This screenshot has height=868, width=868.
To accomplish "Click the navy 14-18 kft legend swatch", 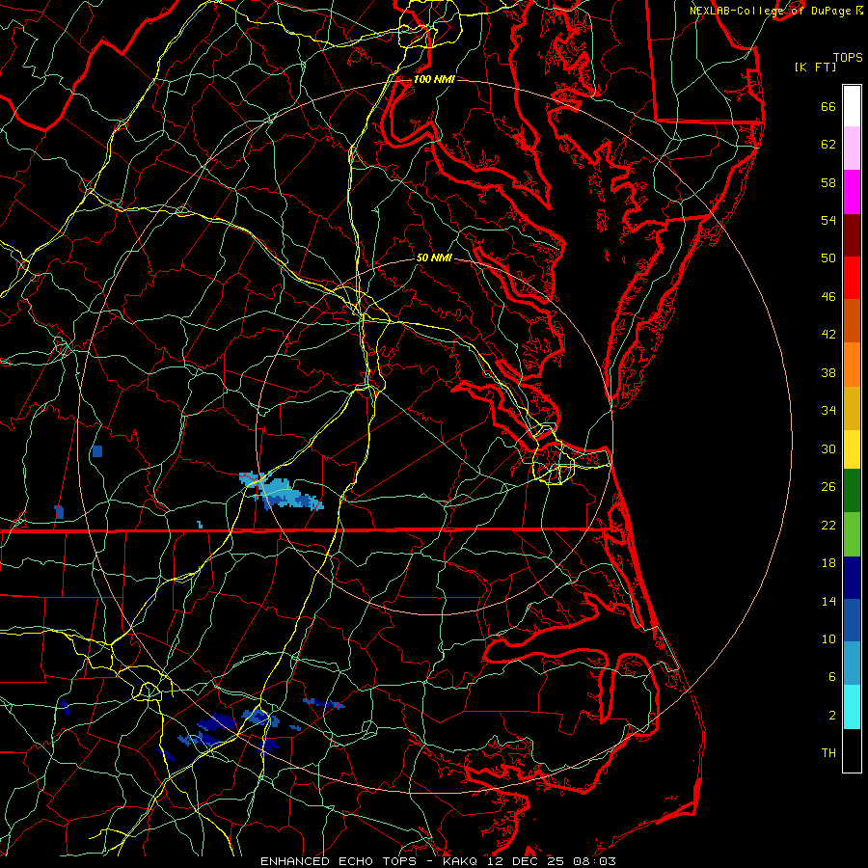I will click(852, 578).
